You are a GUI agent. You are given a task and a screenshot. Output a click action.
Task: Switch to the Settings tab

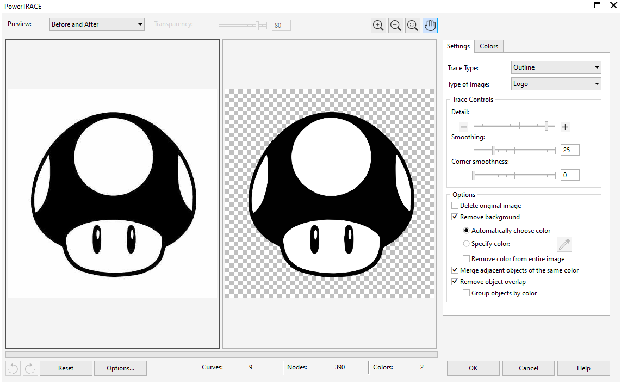458,46
